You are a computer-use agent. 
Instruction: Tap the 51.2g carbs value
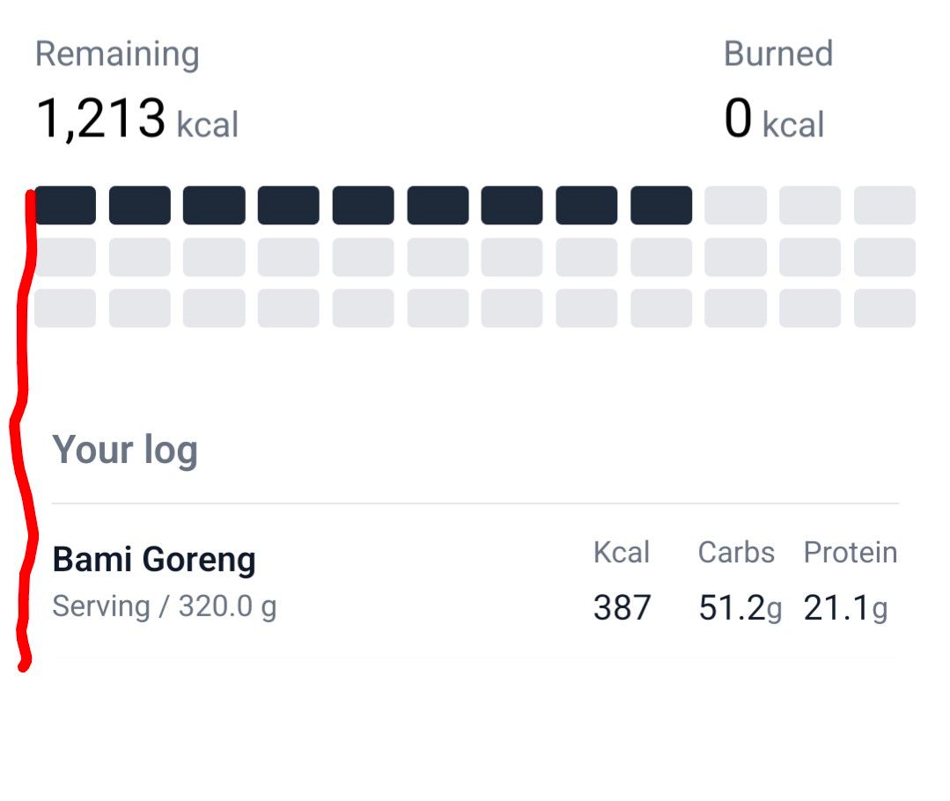tap(740, 608)
